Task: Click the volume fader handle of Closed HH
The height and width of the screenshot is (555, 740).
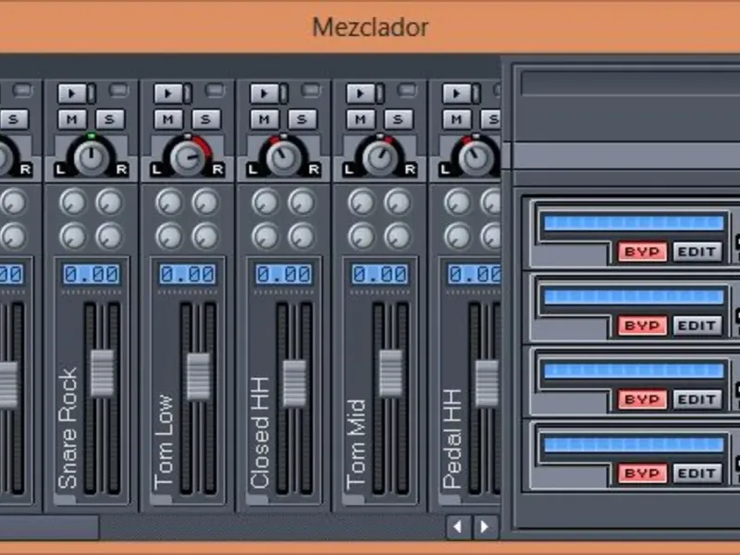Action: pyautogui.click(x=295, y=383)
